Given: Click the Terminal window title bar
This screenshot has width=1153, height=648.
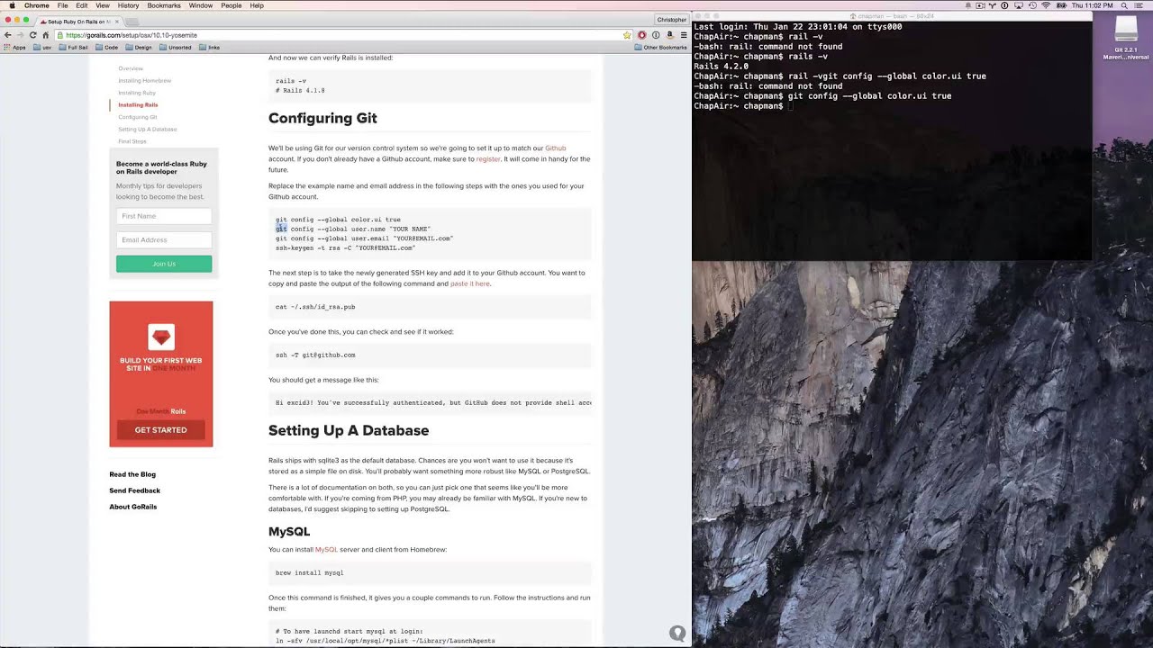Looking at the screenshot, I should click(x=892, y=16).
